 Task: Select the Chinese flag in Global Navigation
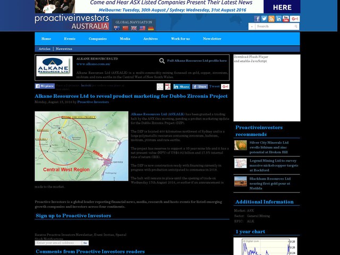point(125,28)
